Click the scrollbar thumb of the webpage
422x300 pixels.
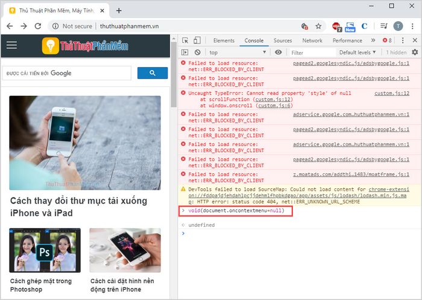pyautogui.click(x=174, y=74)
